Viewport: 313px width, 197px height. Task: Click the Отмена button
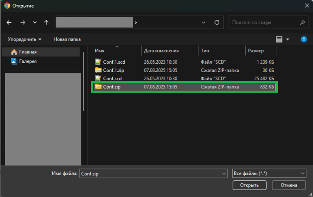(289, 185)
